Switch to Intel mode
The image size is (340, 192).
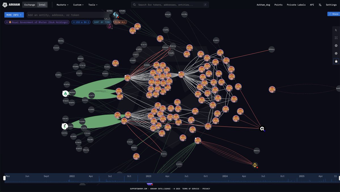click(x=42, y=5)
